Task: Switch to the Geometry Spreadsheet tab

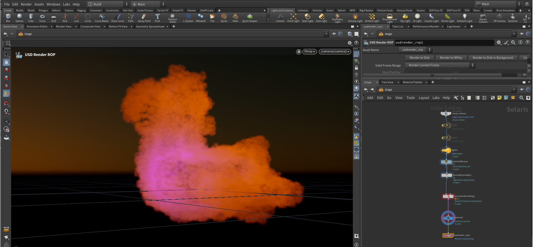Action: click(x=150, y=27)
